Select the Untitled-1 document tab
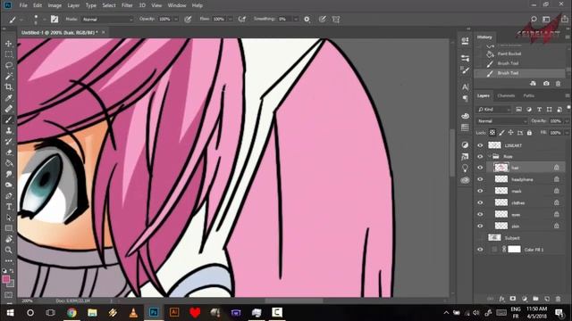The image size is (572, 321). click(60, 32)
